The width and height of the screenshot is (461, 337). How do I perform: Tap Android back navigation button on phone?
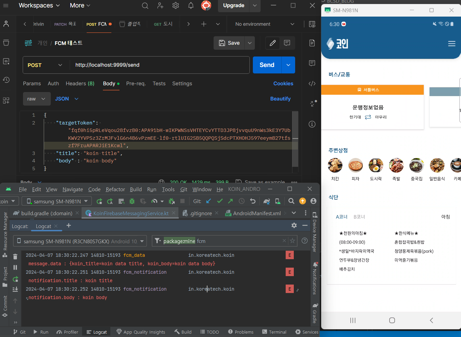pos(431,320)
